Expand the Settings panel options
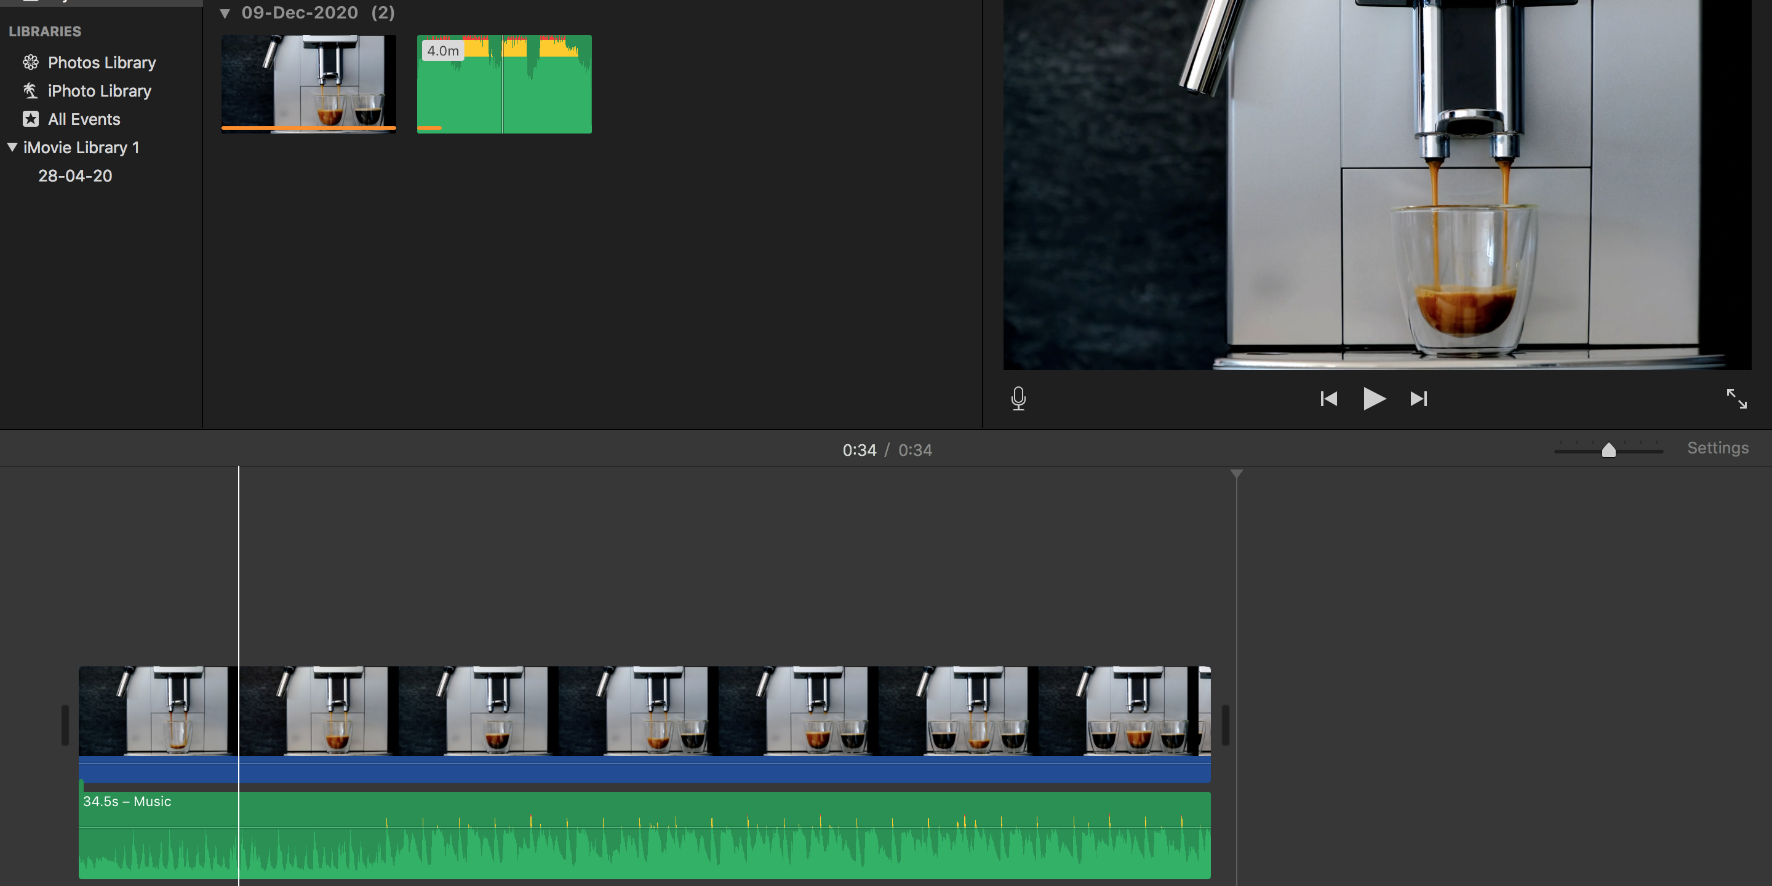1772x886 pixels. tap(1718, 448)
